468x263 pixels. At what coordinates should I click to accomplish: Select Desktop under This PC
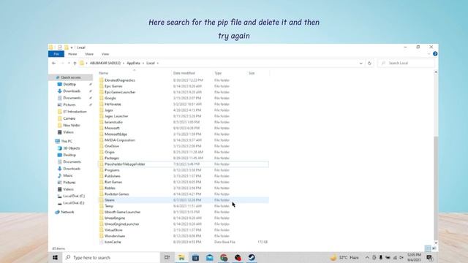(x=69, y=155)
